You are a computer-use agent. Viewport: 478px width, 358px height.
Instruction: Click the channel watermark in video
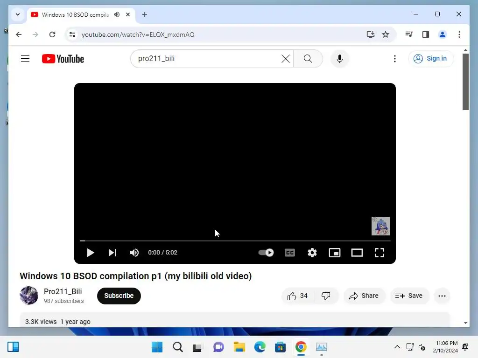381,226
